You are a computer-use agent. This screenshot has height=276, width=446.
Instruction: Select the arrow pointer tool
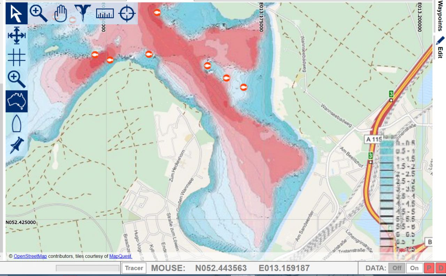[x=16, y=14]
